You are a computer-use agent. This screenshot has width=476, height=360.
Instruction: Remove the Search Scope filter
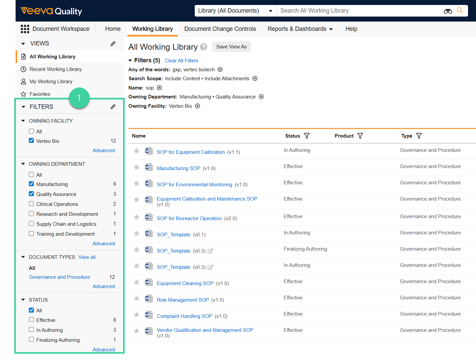coord(255,79)
